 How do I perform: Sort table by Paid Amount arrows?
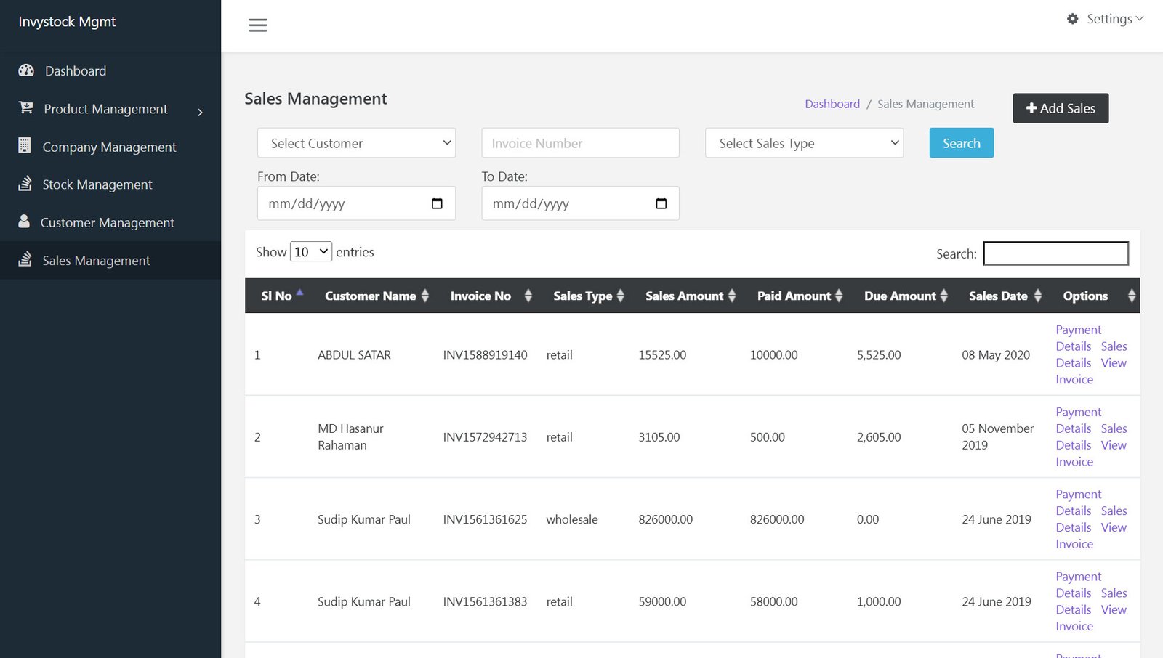pos(839,296)
